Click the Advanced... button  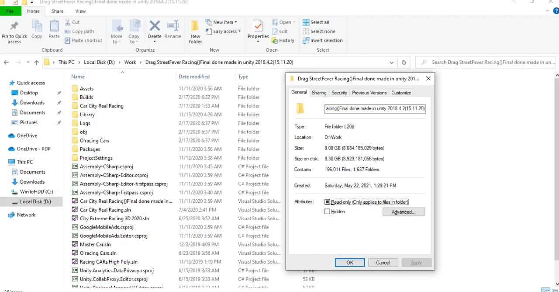pos(404,212)
